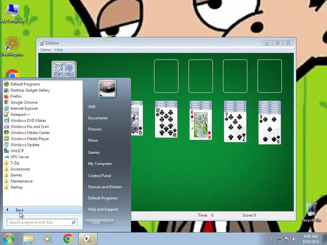Image resolution: width=327 pixels, height=245 pixels.
Task: Select the Recycle Bin desktop icon
Action: pyautogui.click(x=311, y=212)
